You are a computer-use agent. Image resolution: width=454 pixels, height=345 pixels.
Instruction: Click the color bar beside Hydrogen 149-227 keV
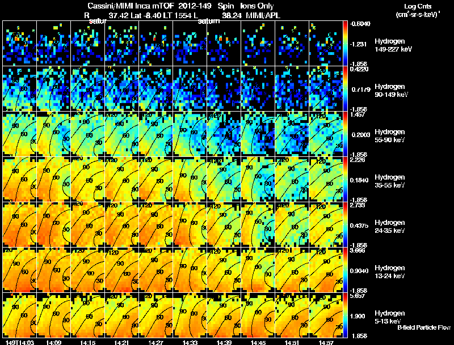(345, 44)
